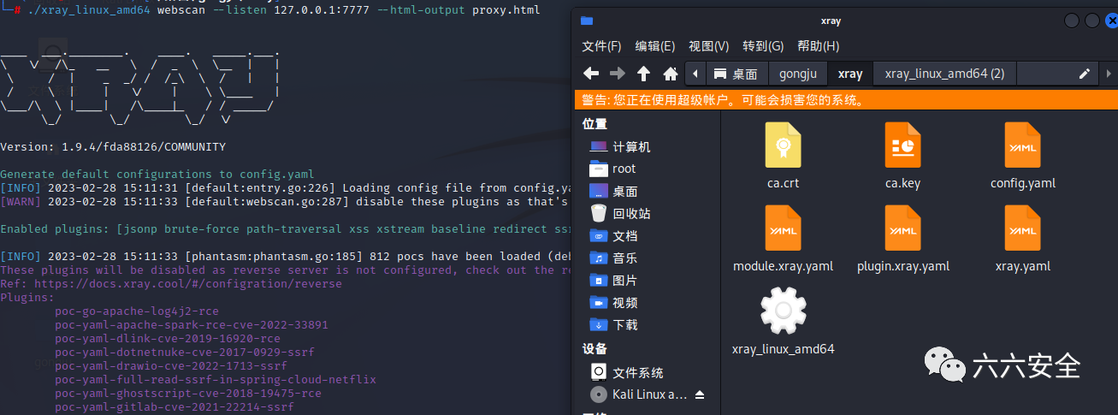The width and height of the screenshot is (1118, 415).
Task: Open the 转到(G) menu
Action: click(x=763, y=46)
